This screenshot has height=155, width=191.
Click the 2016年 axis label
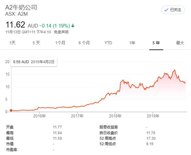click(x=39, y=116)
